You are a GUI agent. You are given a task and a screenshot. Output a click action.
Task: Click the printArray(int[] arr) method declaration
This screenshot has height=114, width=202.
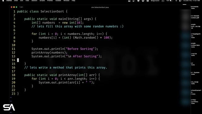(x=62, y=75)
